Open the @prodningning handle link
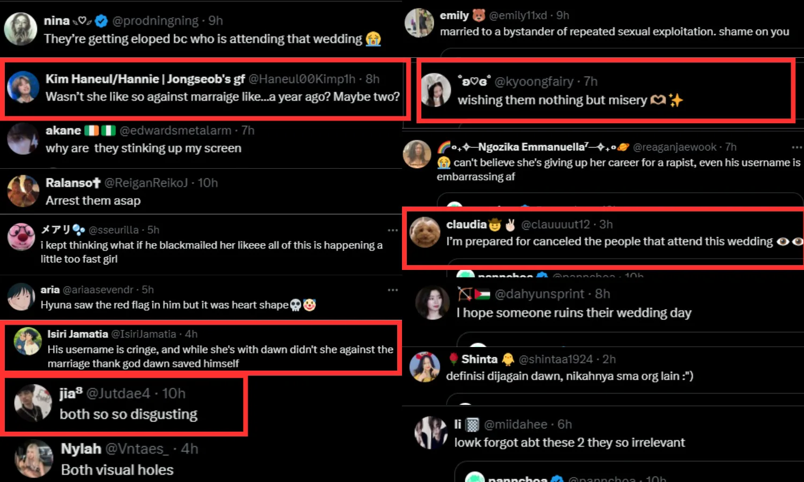 (155, 21)
